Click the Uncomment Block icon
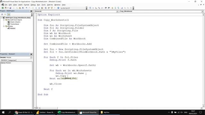 118,8
